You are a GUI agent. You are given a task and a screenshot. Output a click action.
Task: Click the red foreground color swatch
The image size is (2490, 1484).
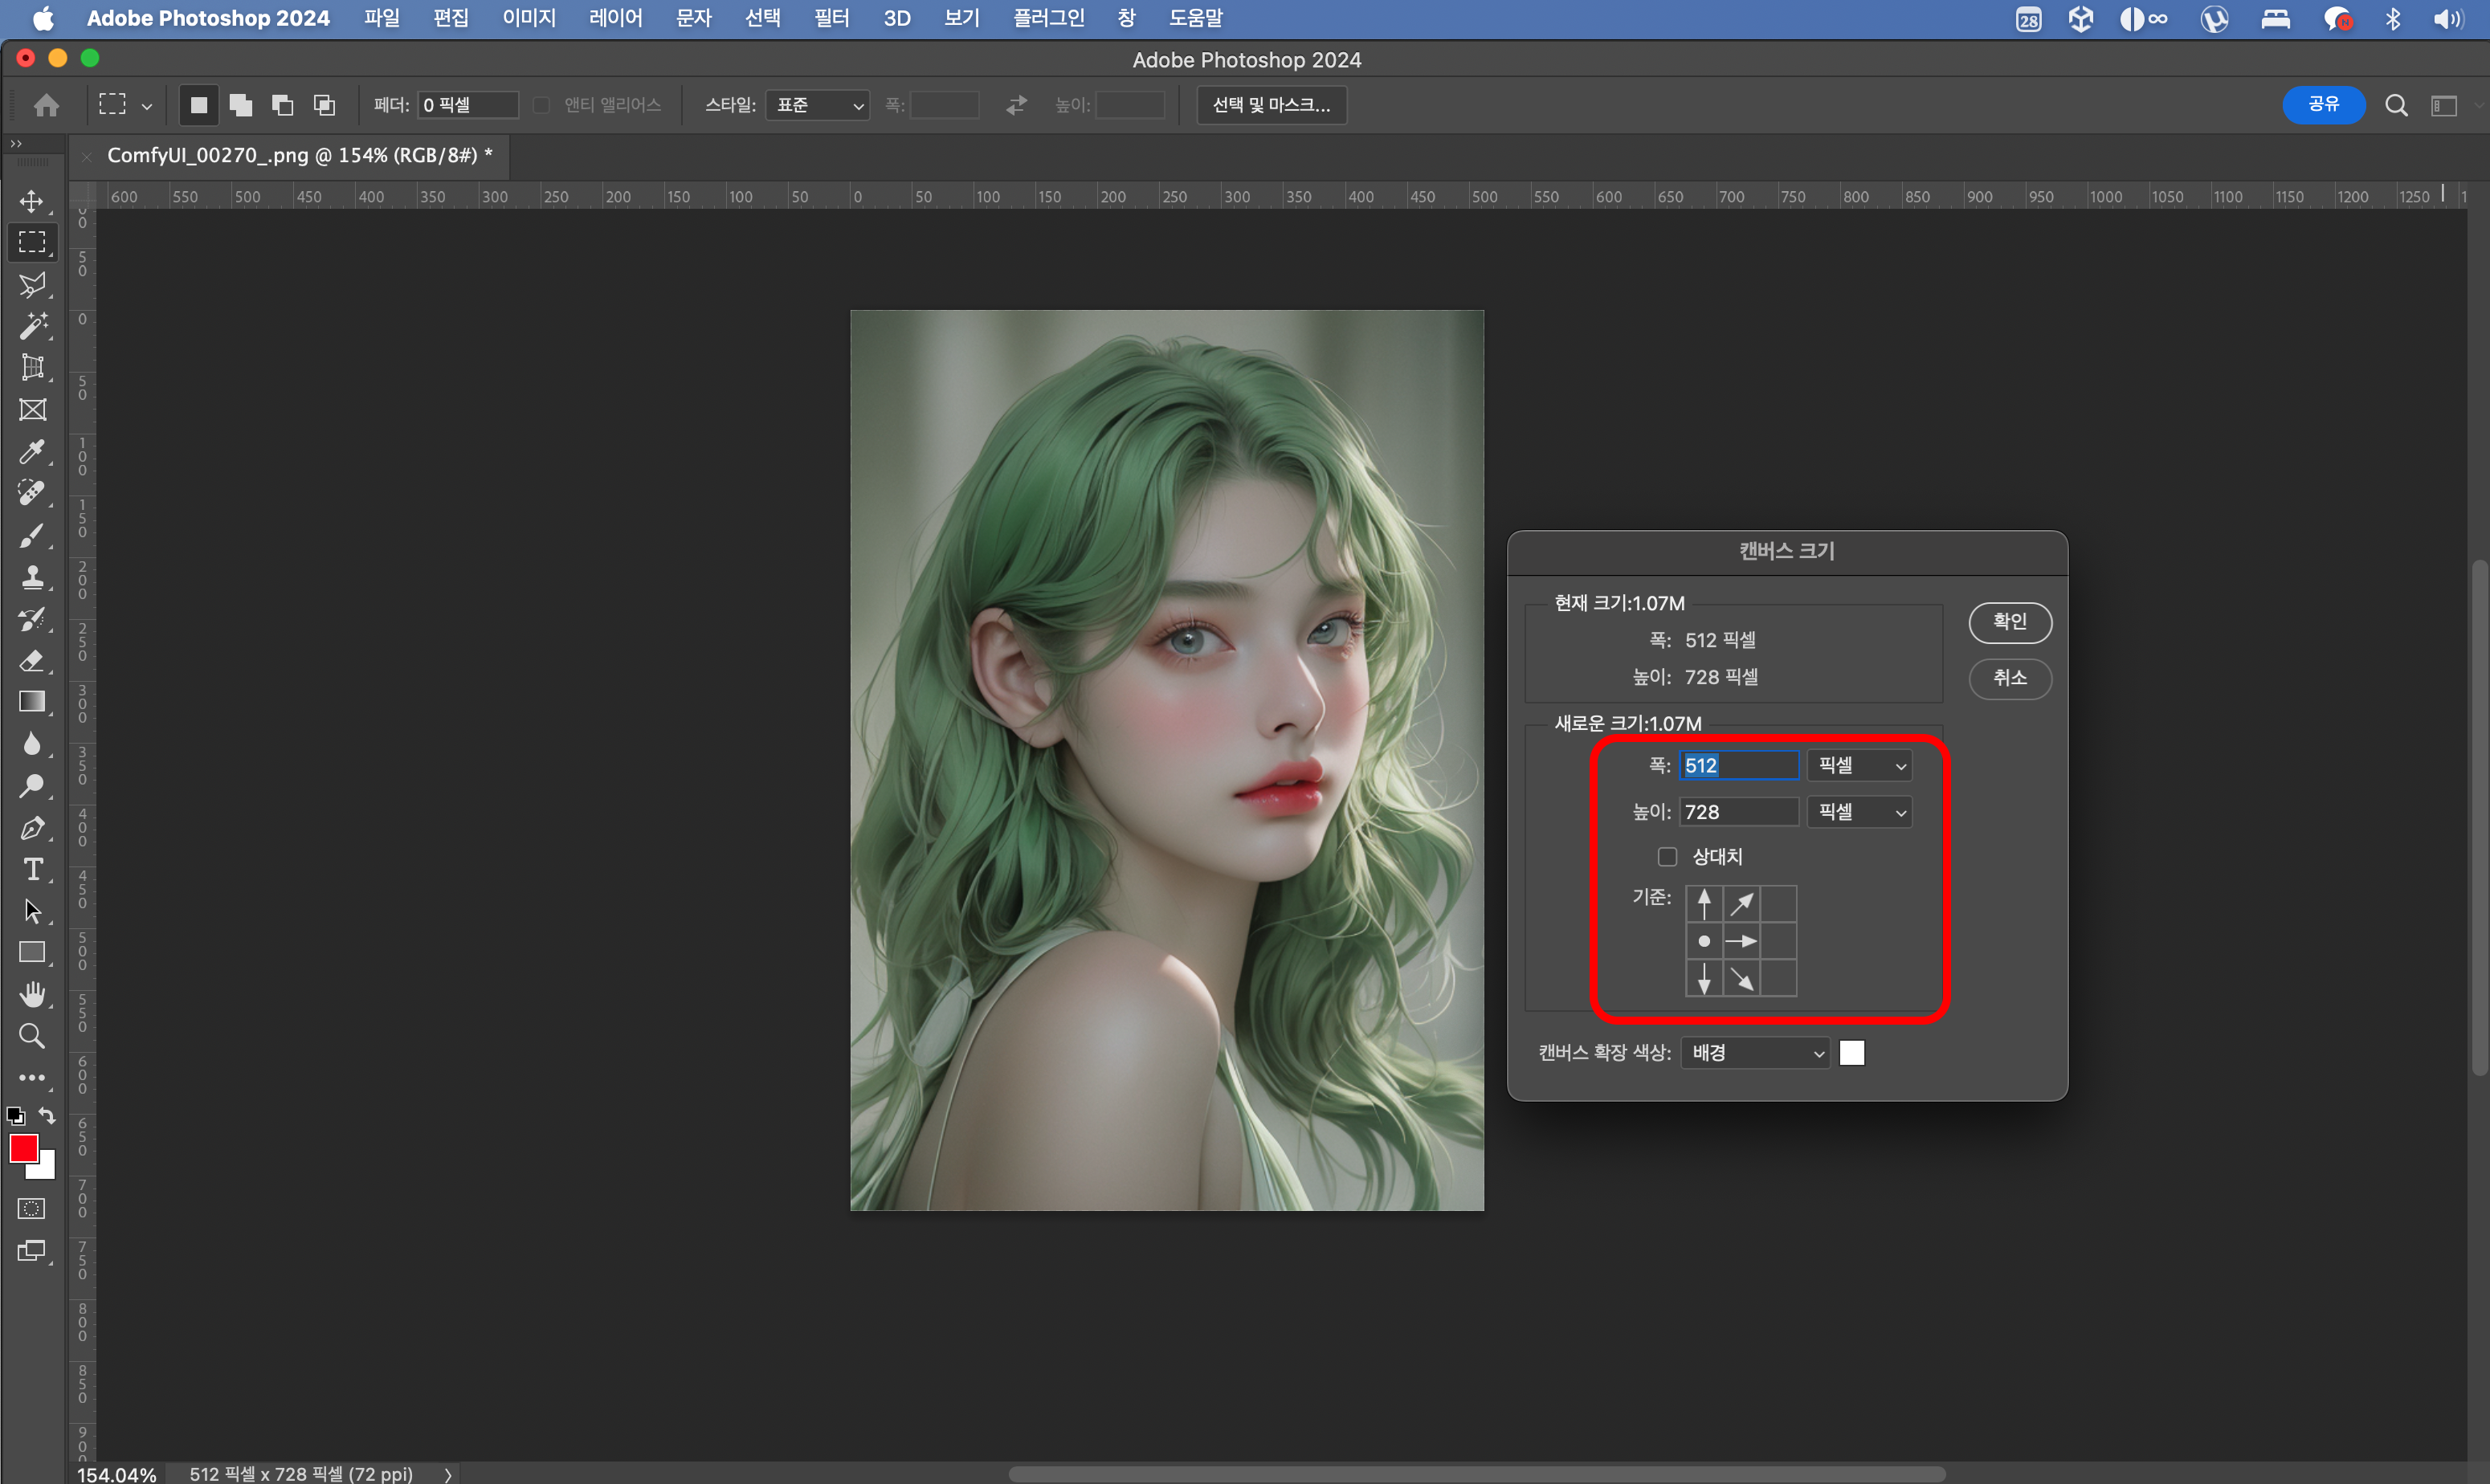[x=22, y=1148]
